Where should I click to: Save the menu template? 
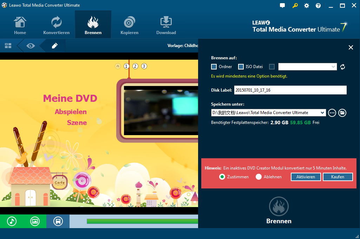coord(58,221)
